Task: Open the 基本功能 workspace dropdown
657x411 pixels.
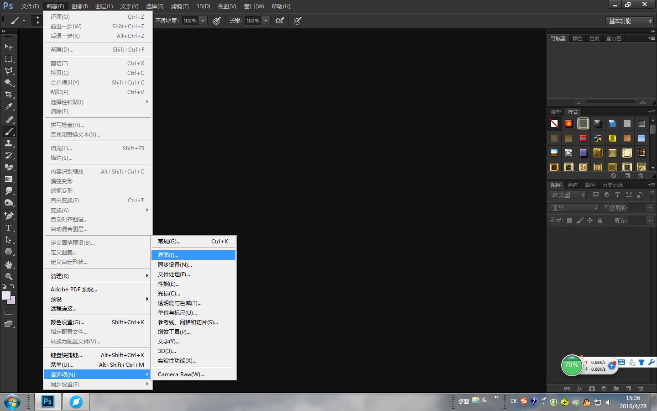Action: (x=630, y=21)
